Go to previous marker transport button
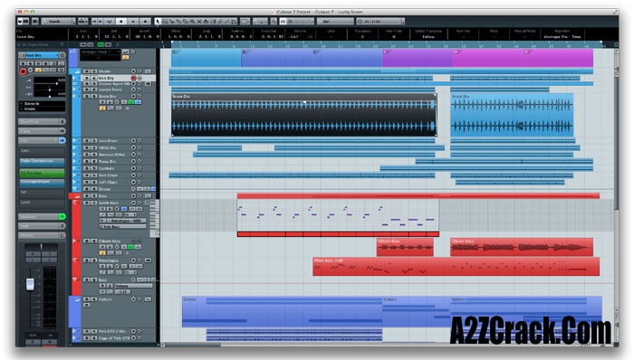This screenshot has height=360, width=634. tap(94, 22)
